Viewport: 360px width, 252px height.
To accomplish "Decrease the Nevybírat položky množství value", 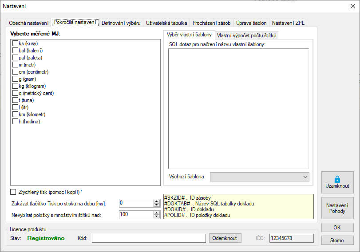I will (156, 217).
